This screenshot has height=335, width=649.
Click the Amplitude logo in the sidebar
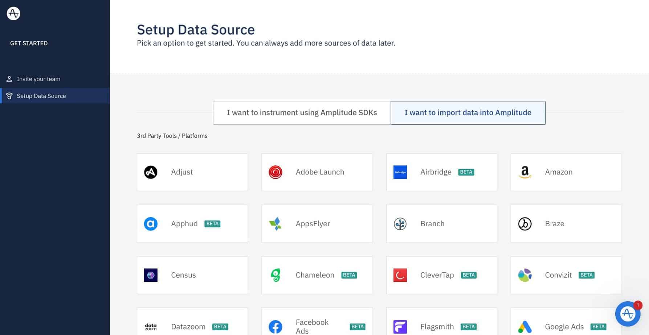(x=13, y=13)
